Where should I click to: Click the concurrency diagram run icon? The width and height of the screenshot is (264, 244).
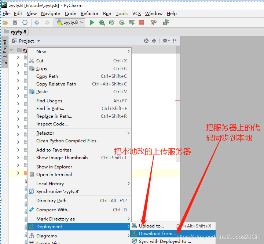132,22
